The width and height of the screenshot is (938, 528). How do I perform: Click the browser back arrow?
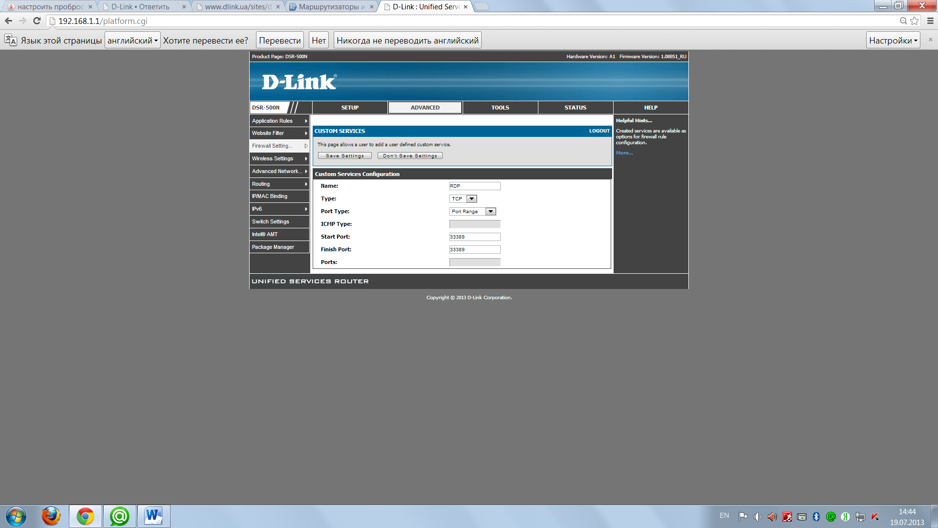8,21
